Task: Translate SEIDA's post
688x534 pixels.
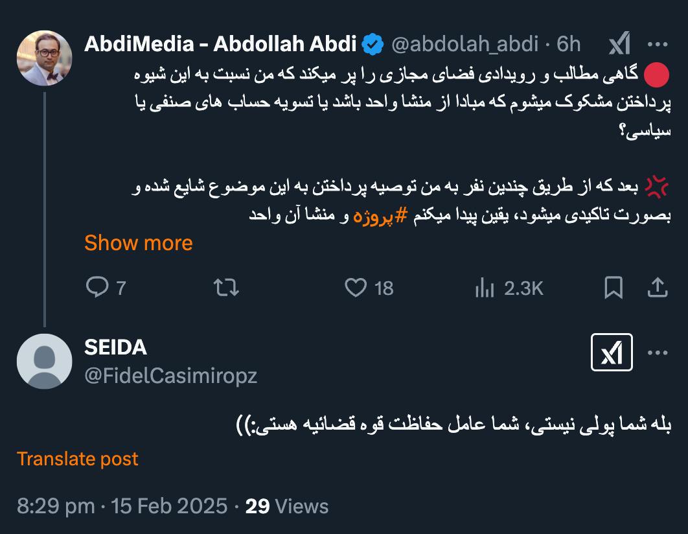Action: pyautogui.click(x=78, y=459)
